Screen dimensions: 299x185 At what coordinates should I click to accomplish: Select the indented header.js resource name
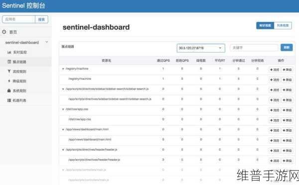94,160
